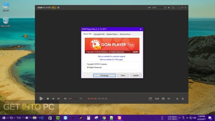Open the green notepad taskbar icon
The width and height of the screenshot is (215, 121).
click(112, 118)
